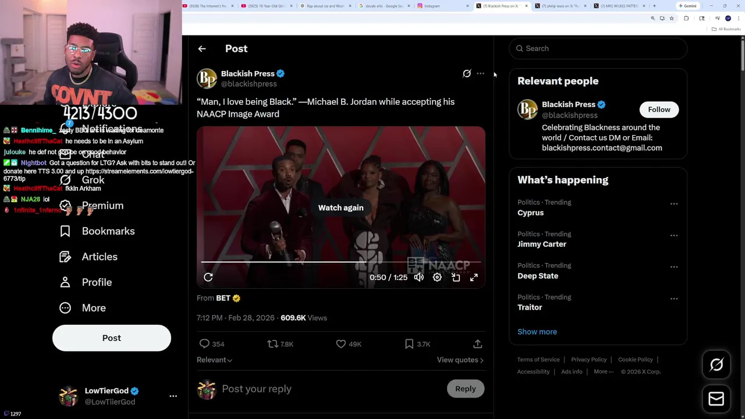Image resolution: width=745 pixels, height=419 pixels.
Task: Toggle picture-in-picture mode on video
Action: (456, 278)
